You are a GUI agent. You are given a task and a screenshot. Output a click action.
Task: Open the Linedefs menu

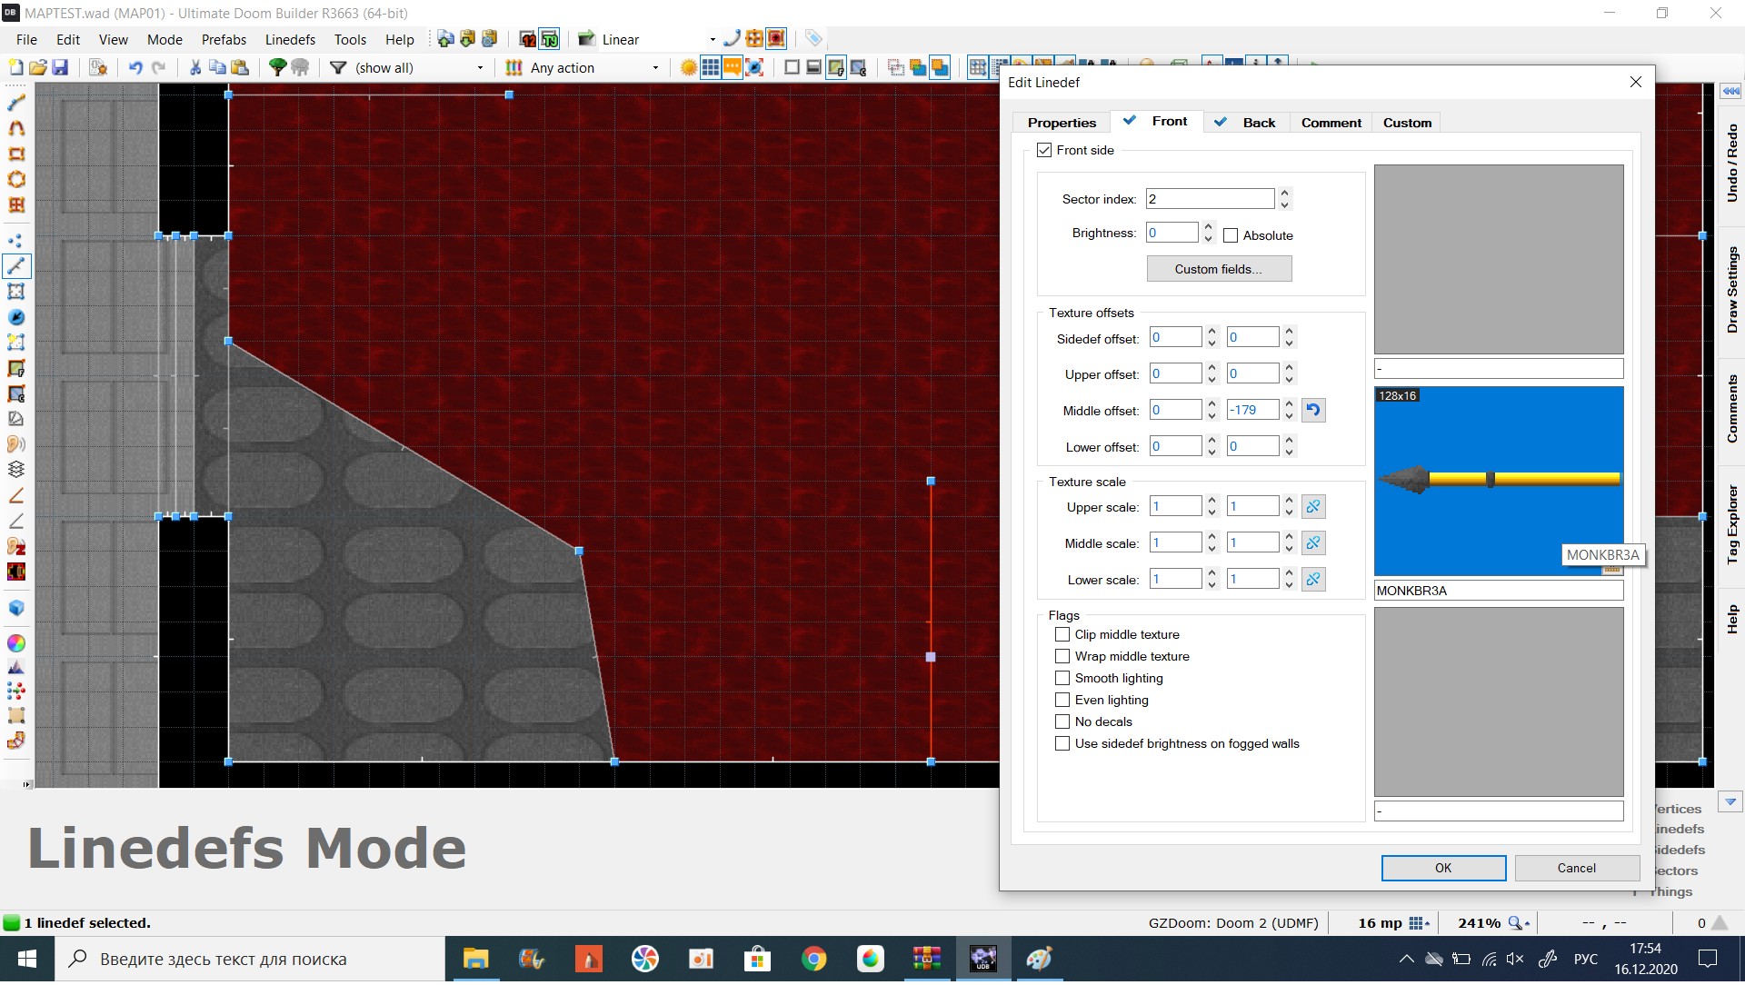click(x=290, y=40)
